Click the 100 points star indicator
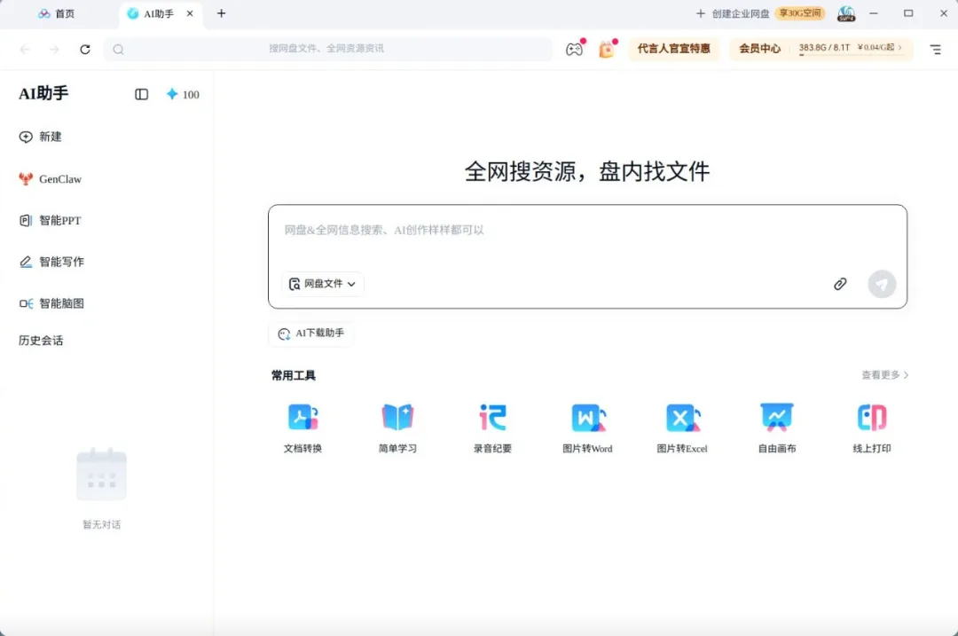This screenshot has height=636, width=958. (183, 94)
